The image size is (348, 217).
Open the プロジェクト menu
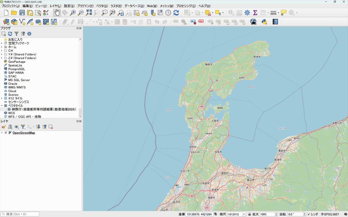tap(11, 6)
